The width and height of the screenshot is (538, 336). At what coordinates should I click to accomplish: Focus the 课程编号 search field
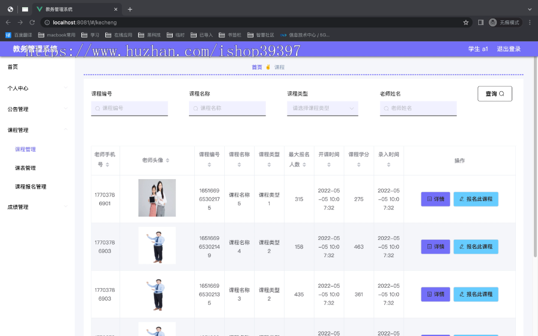click(129, 108)
